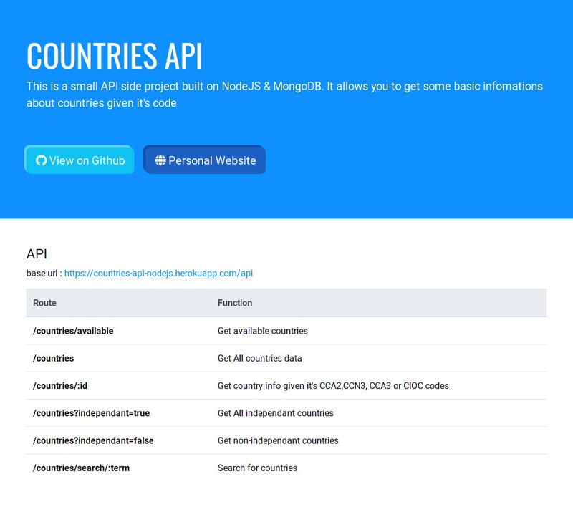Select the /countries?independant=false route cell
Viewport: 573px width, 517px height.
[x=118, y=440]
